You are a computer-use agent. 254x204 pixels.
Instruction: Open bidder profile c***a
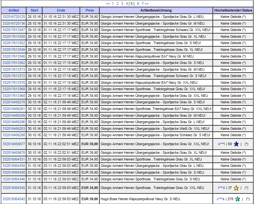(x=220, y=199)
